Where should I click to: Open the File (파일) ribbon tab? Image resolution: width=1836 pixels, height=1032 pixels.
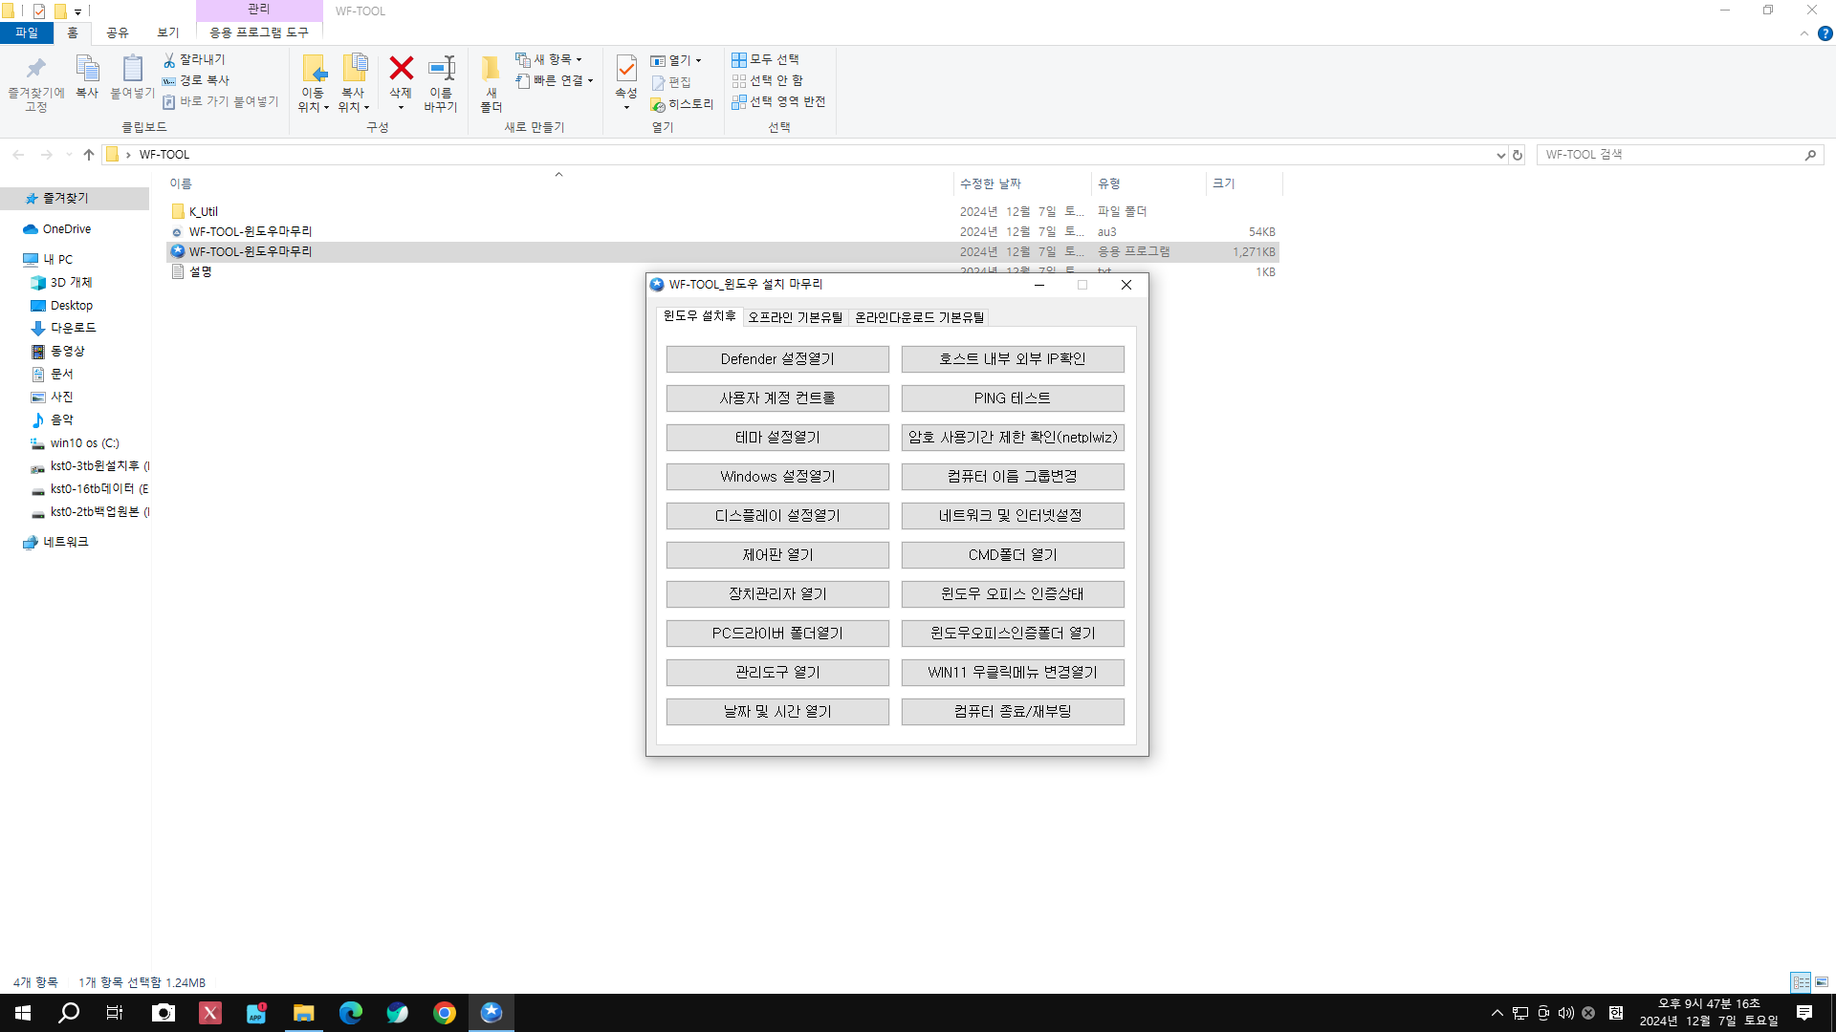[x=27, y=32]
